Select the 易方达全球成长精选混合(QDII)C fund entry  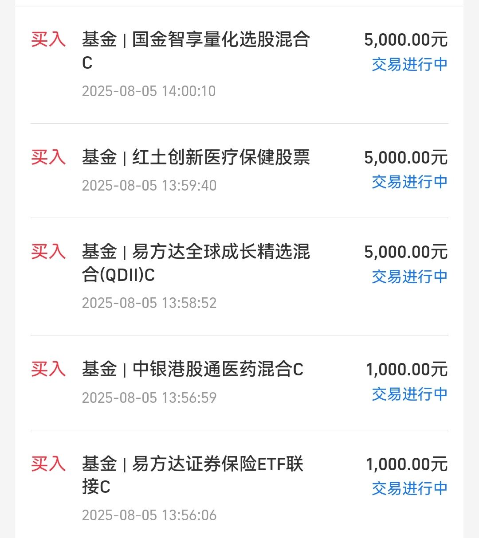(239, 277)
